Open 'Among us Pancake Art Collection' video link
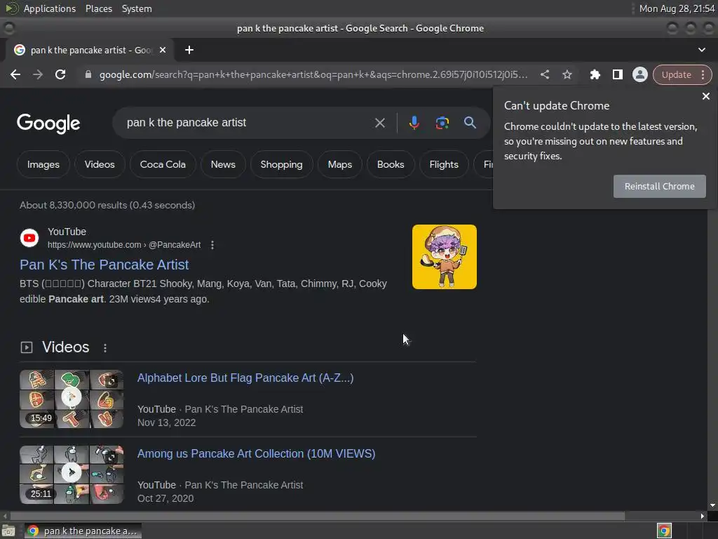This screenshot has height=539, width=718. coord(256,453)
